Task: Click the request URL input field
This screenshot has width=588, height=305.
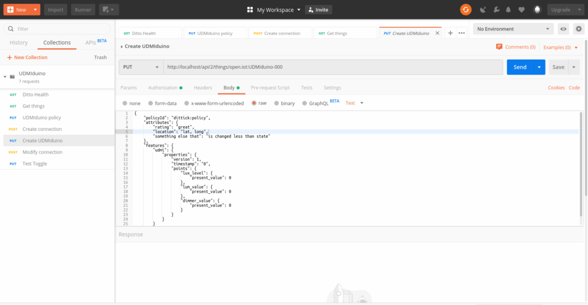Action: click(x=333, y=67)
